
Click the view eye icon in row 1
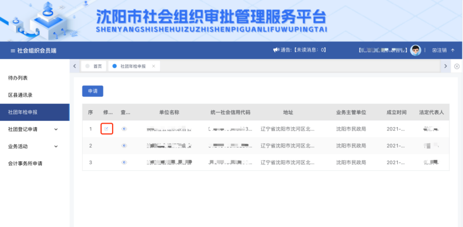click(124, 129)
